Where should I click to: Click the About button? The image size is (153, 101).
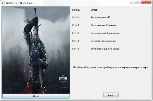click(36, 96)
